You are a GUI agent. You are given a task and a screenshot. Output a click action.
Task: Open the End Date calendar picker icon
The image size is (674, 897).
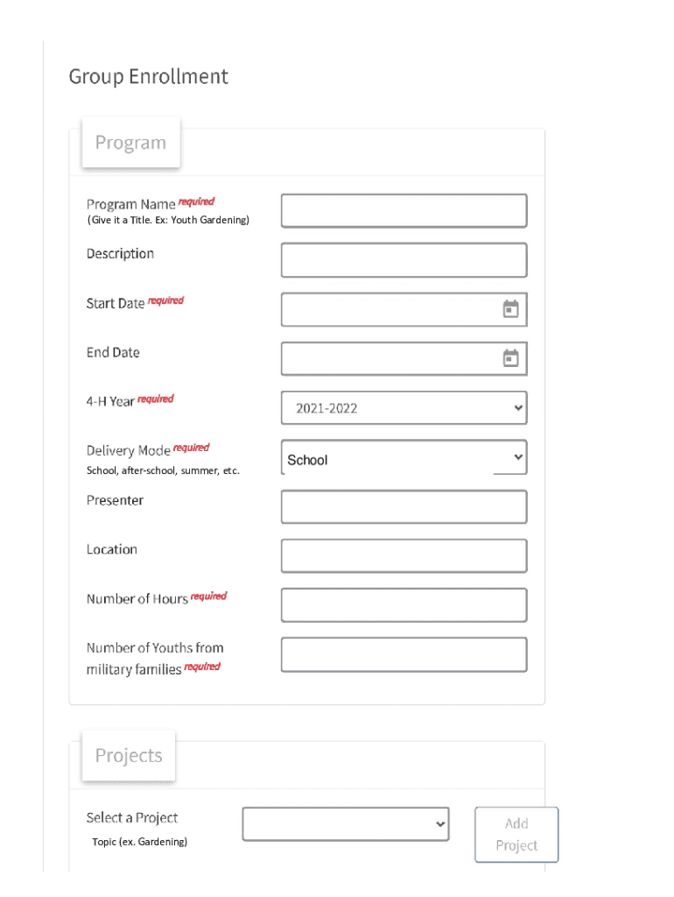[511, 358]
